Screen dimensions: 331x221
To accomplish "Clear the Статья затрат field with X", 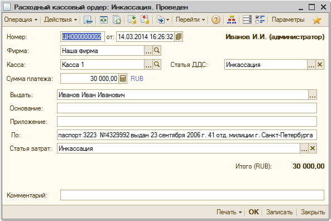I will 313,148.
